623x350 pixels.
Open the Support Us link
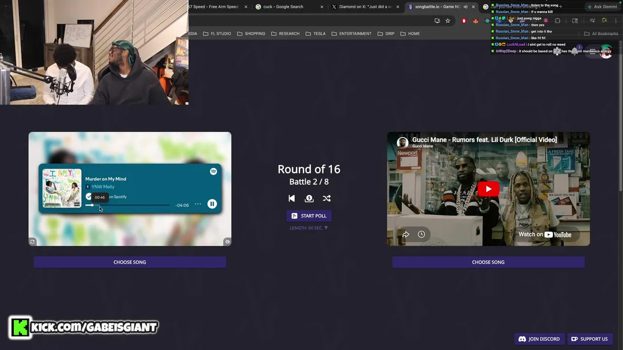click(x=589, y=339)
